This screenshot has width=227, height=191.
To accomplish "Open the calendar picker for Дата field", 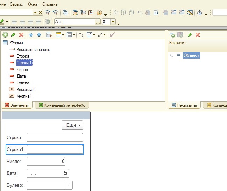I will (x=65, y=173).
